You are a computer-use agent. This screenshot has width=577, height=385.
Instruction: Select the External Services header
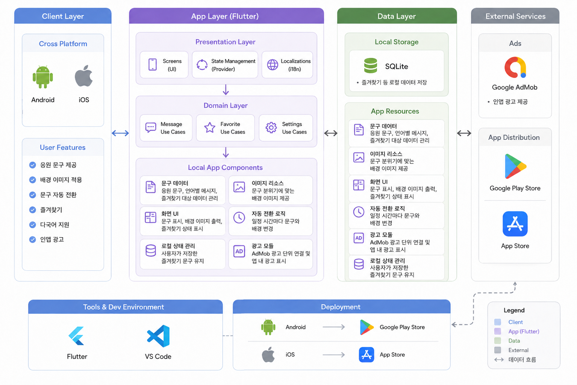point(515,16)
